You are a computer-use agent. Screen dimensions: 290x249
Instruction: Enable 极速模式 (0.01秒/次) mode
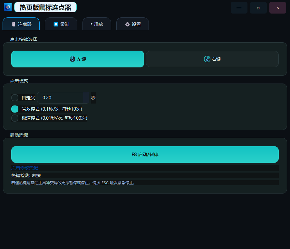click(x=15, y=118)
